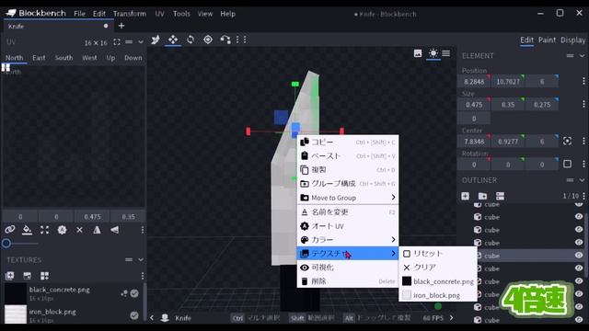The height and width of the screenshot is (331, 589).
Task: Toggle eye of cube row above selected cube
Action: coord(579,243)
